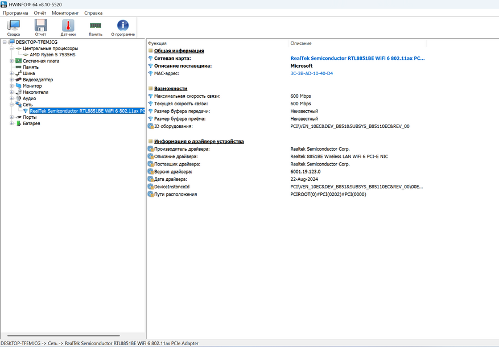Click the Realtek 8851BE Wireless LAN description
Viewport: 499px width, 347px height.
[339, 156]
